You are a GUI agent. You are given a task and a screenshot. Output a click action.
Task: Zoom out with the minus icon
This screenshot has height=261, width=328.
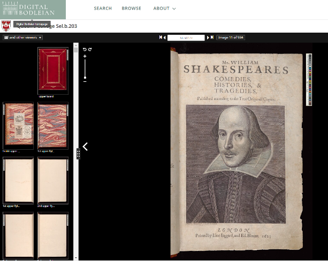(85, 81)
